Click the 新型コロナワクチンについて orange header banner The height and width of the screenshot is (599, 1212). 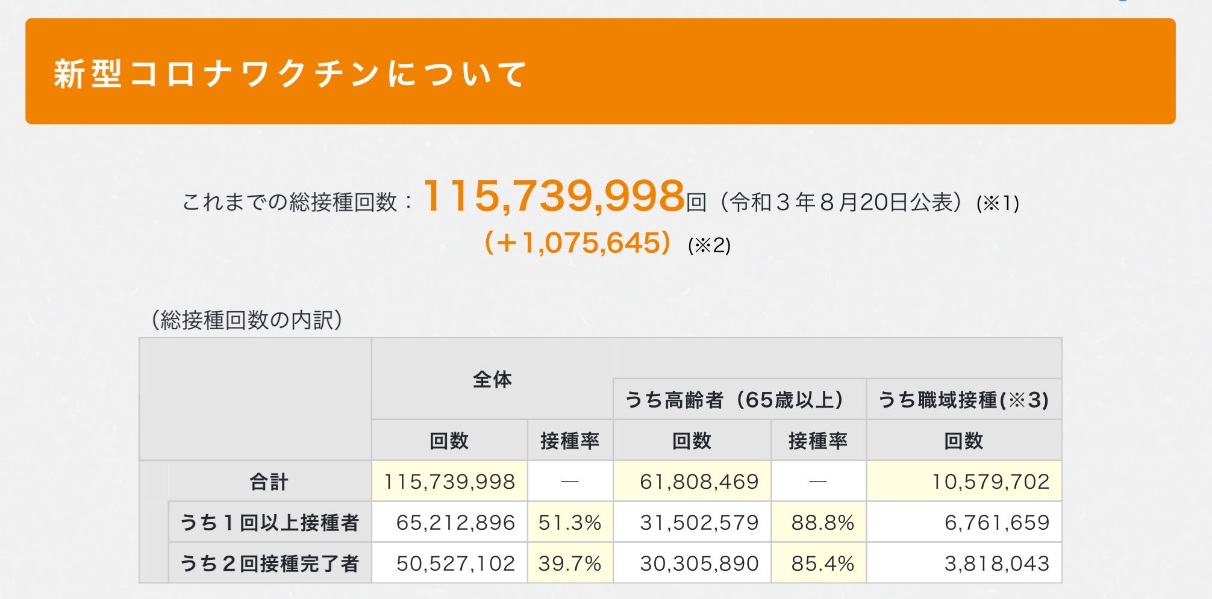coord(600,72)
